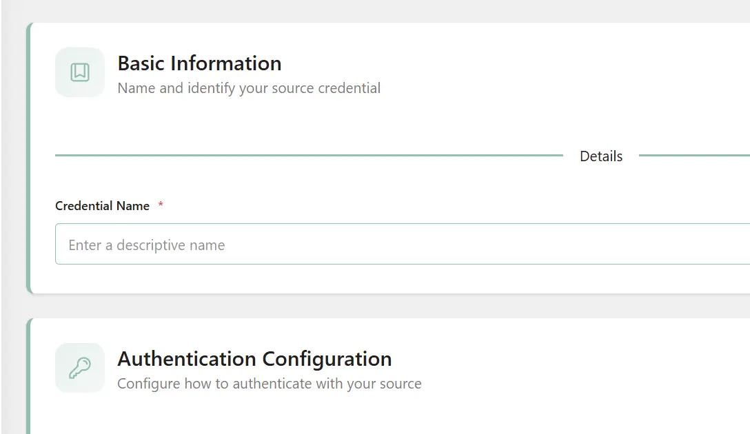Select 'Configure how to authenticate with your source' text

click(x=269, y=384)
